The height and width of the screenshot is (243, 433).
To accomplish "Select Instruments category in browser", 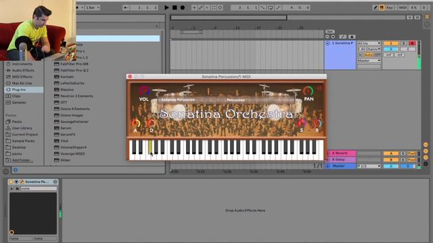I will pos(22,64).
